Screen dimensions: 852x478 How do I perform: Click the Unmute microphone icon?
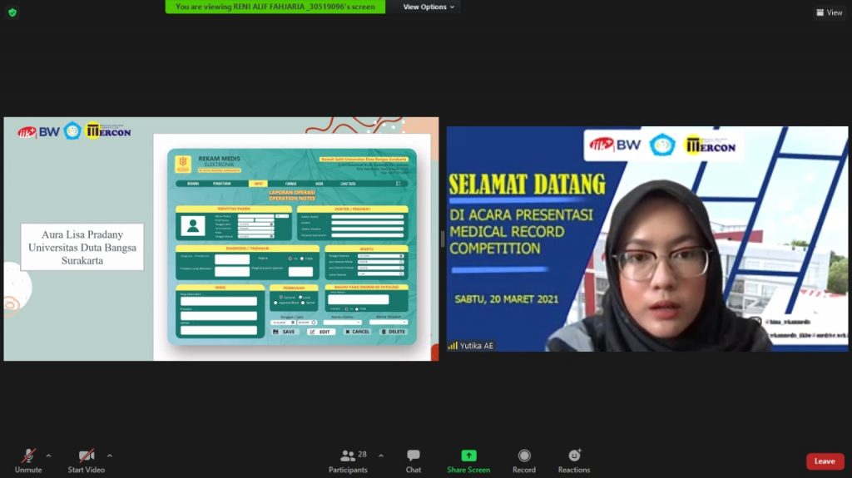pyautogui.click(x=28, y=456)
